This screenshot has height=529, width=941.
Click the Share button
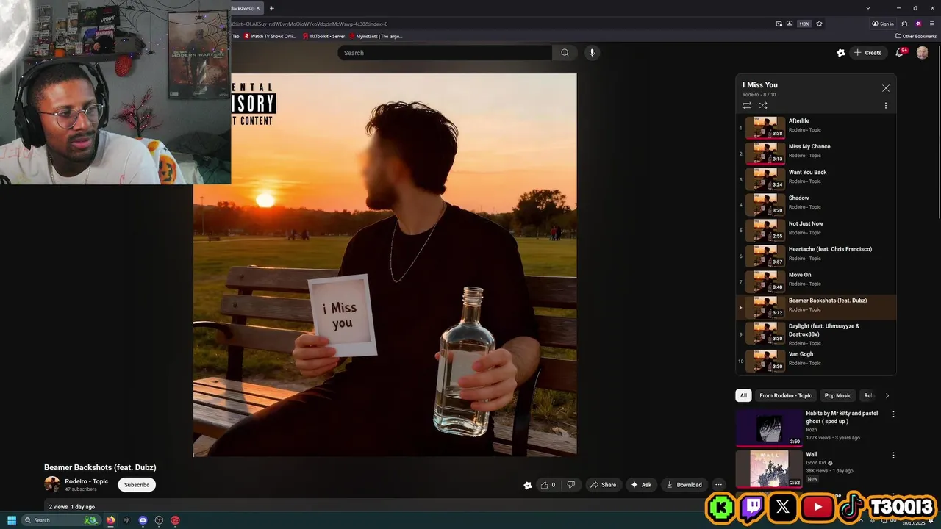(603, 485)
